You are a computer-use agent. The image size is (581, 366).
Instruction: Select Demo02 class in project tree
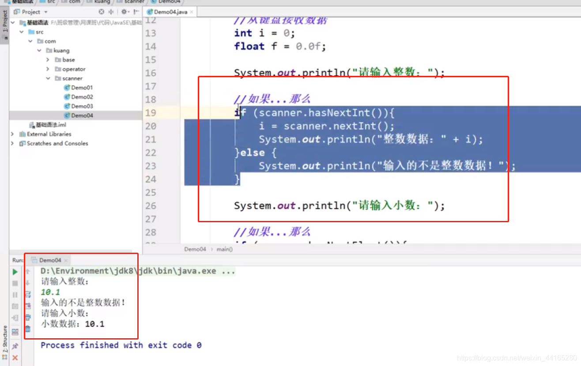79,97
